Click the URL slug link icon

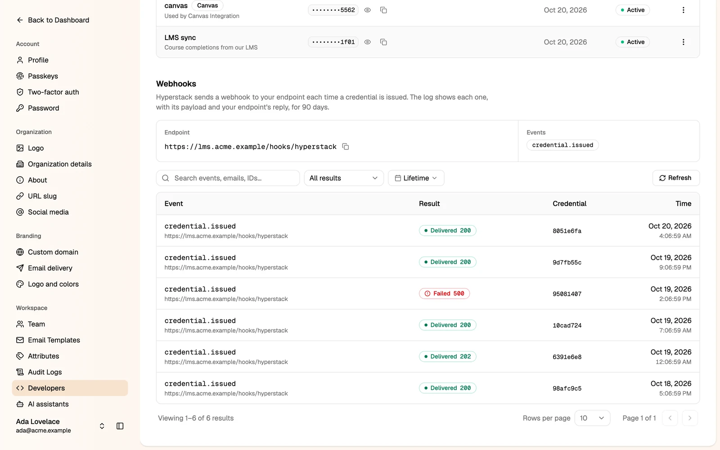click(x=20, y=196)
